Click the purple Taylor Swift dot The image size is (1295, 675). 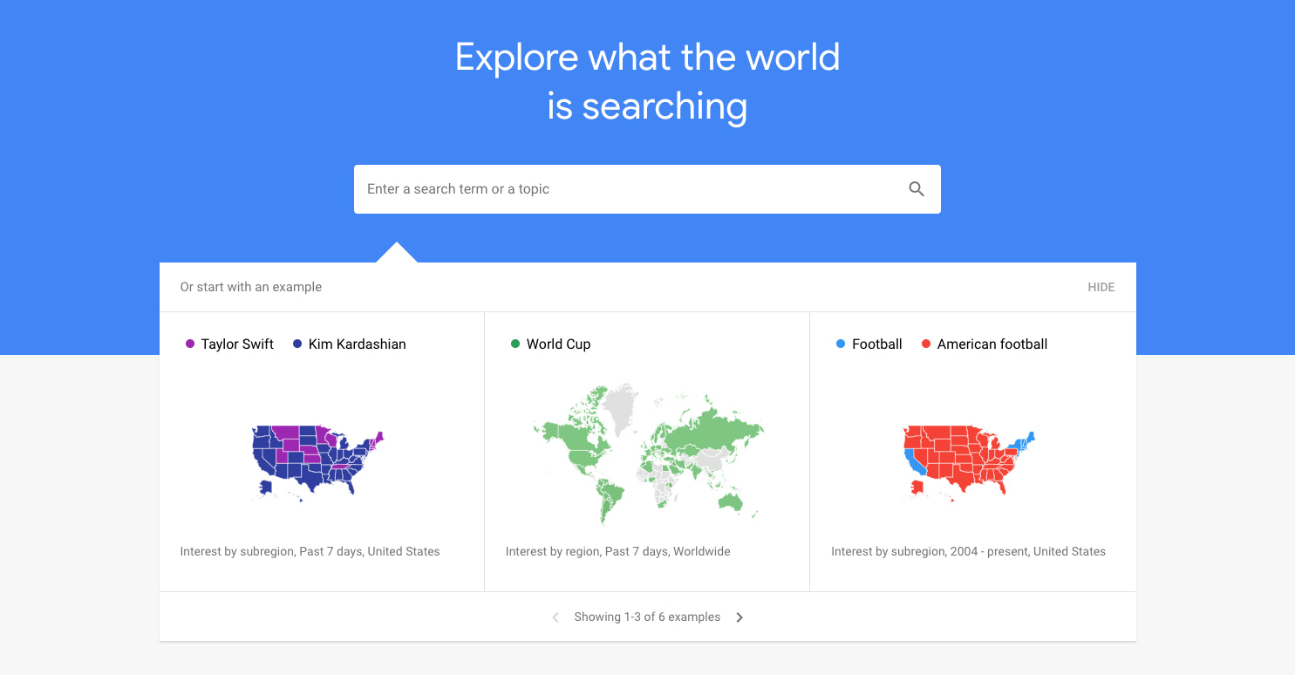pyautogui.click(x=190, y=344)
